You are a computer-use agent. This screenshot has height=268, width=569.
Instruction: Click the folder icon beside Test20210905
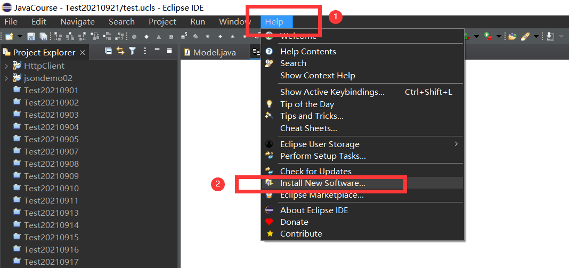point(17,139)
